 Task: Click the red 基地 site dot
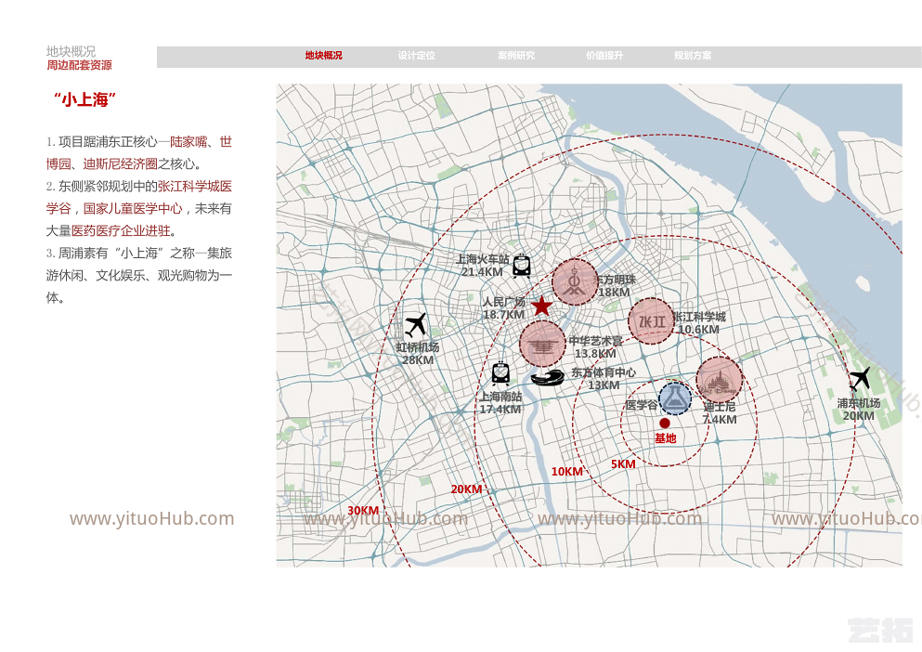665,424
